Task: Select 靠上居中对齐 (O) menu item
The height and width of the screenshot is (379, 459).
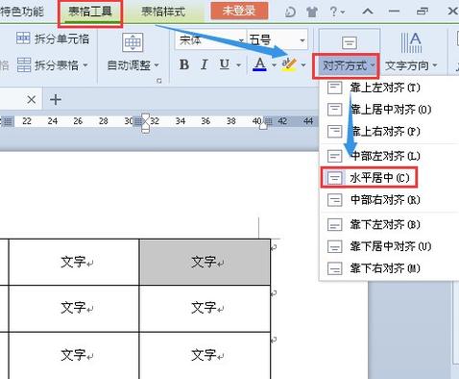Action: point(390,110)
